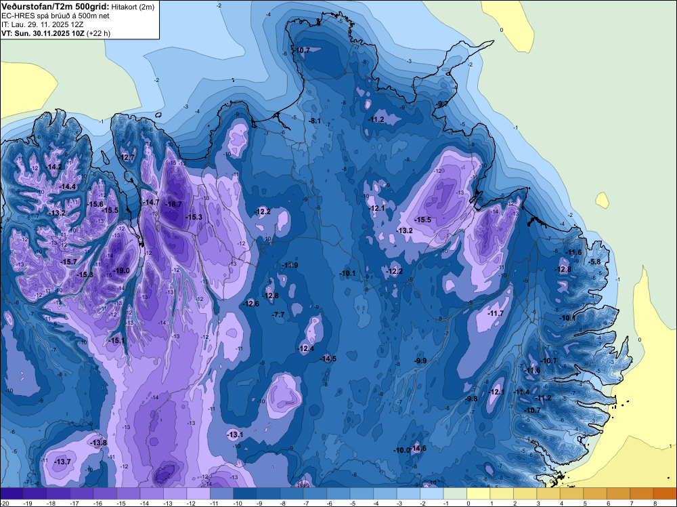Image resolution: width=677 pixels, height=507 pixels.
Task: Click the 'IT: Lau. 29. 11. 2025 12Z' line
Action: [42, 24]
